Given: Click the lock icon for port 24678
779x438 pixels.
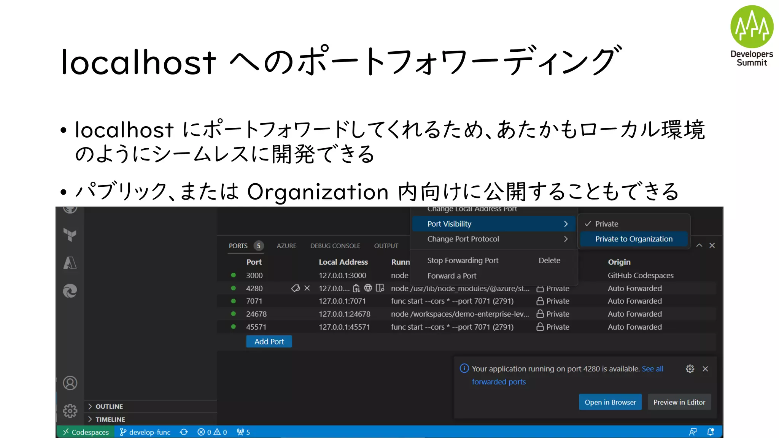Looking at the screenshot, I should pos(540,314).
